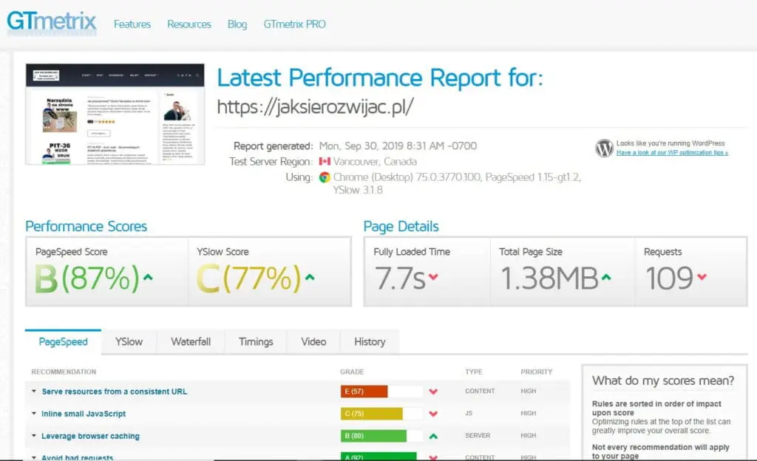This screenshot has height=461, width=757.
Task: Click the B (80) grade bar
Action: click(x=381, y=435)
